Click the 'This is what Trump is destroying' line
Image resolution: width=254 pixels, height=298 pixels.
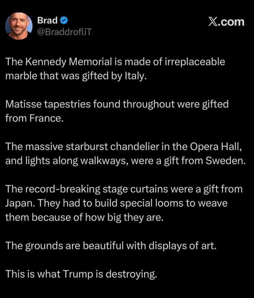pyautogui.click(x=81, y=274)
